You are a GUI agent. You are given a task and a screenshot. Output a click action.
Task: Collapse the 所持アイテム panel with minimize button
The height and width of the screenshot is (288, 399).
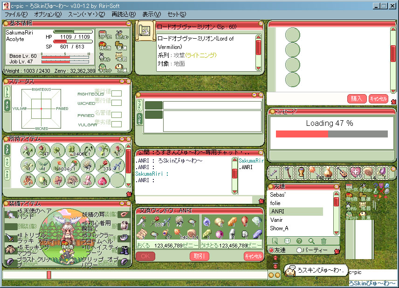coord(122,139)
